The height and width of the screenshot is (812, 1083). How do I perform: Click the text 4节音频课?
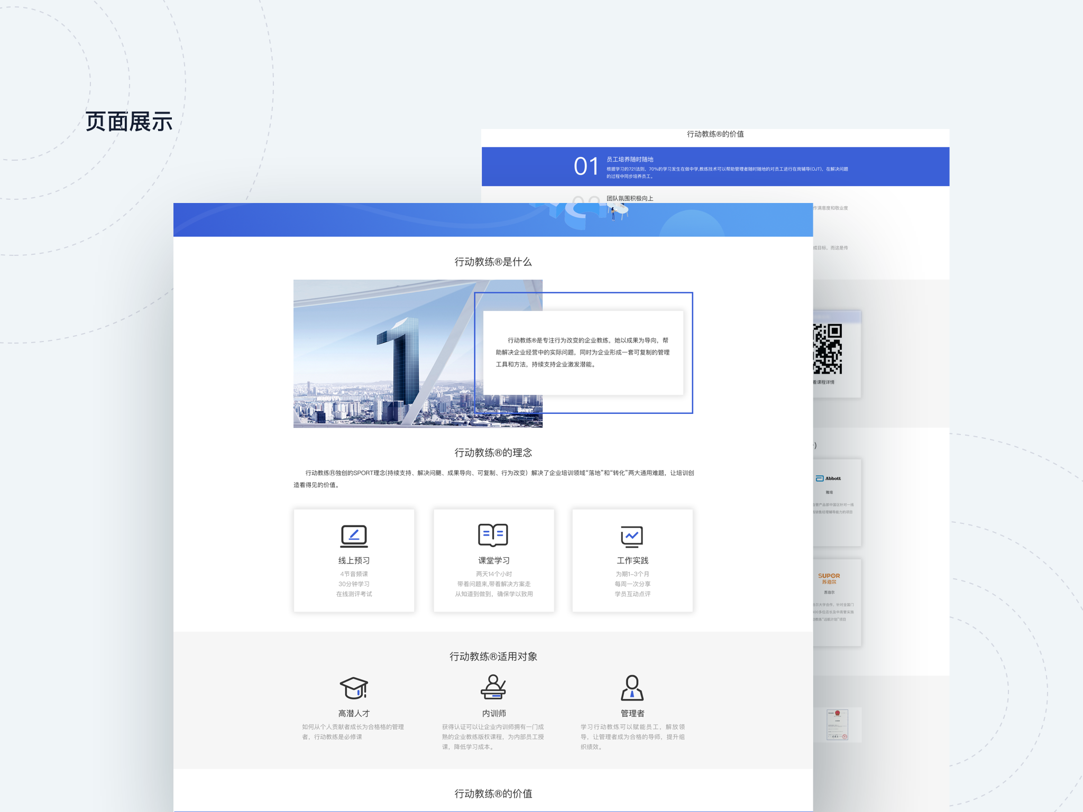(354, 574)
